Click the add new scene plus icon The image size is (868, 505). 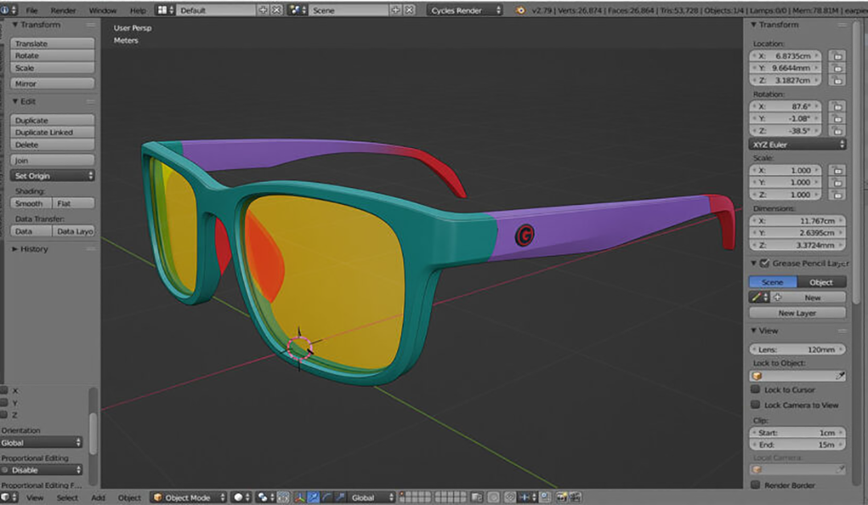(395, 10)
